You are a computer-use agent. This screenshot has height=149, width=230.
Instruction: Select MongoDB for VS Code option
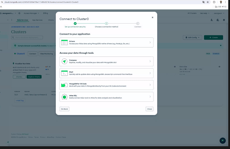[107, 85]
